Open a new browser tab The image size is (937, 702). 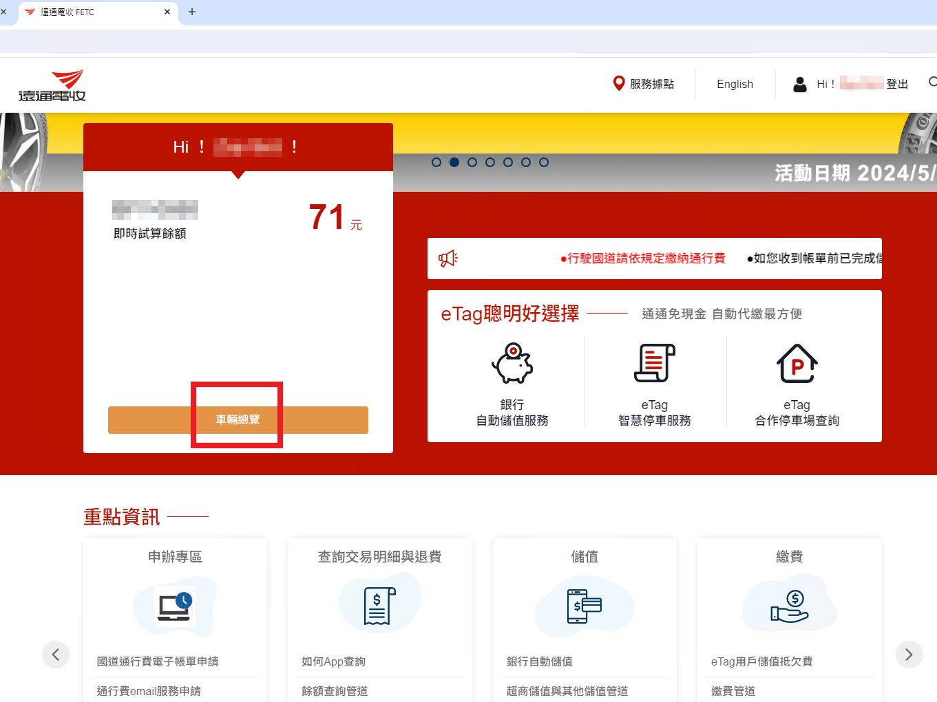[192, 12]
